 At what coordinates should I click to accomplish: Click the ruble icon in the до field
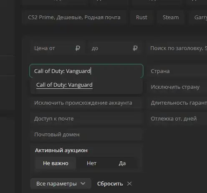pos(135,48)
